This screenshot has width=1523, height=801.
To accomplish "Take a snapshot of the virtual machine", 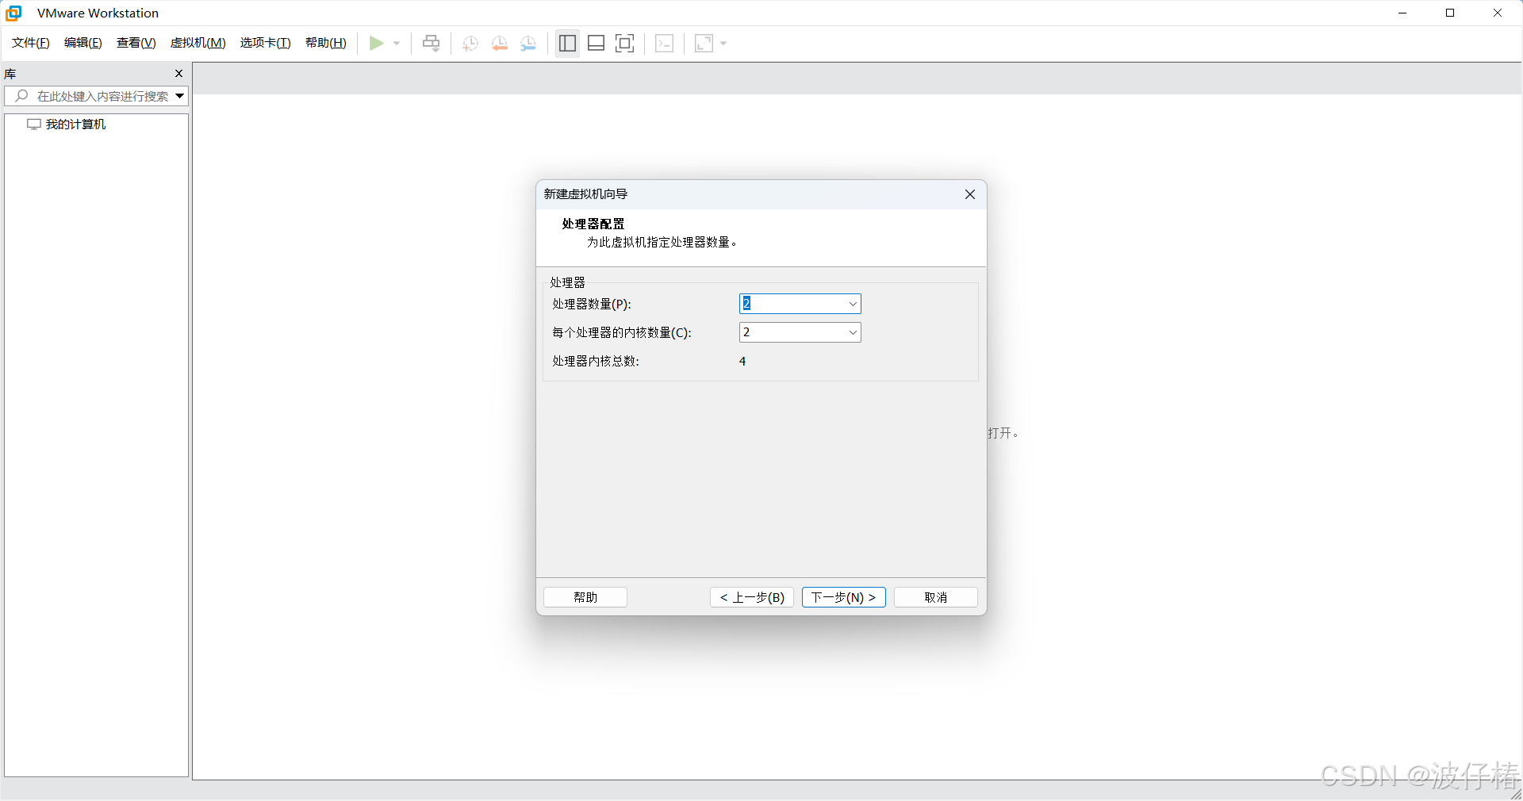I will tap(469, 44).
